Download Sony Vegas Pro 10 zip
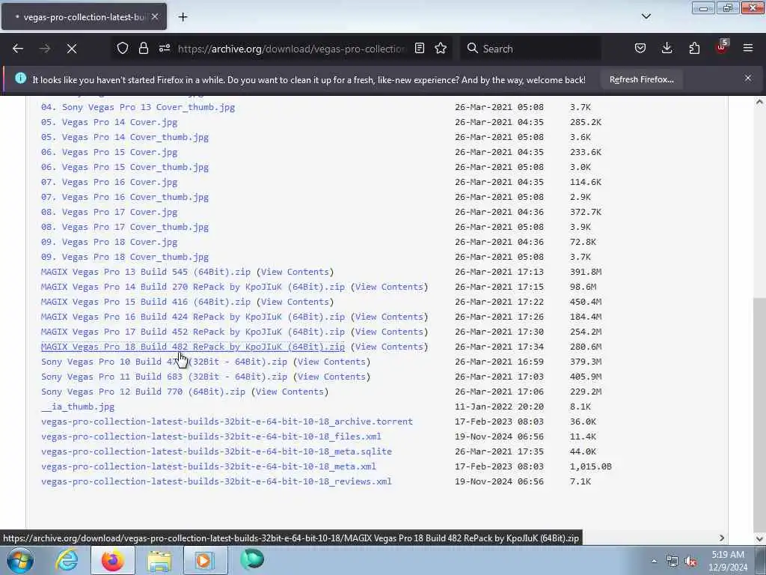Image resolution: width=766 pixels, height=575 pixels. coord(164,362)
